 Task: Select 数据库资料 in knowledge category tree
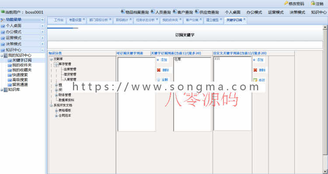[x=66, y=100]
